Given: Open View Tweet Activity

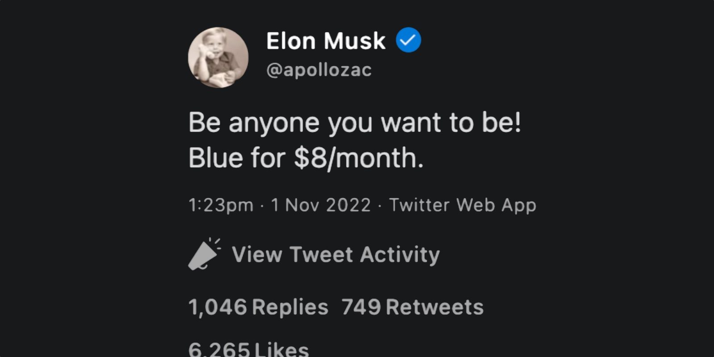Looking at the screenshot, I should pyautogui.click(x=336, y=254).
